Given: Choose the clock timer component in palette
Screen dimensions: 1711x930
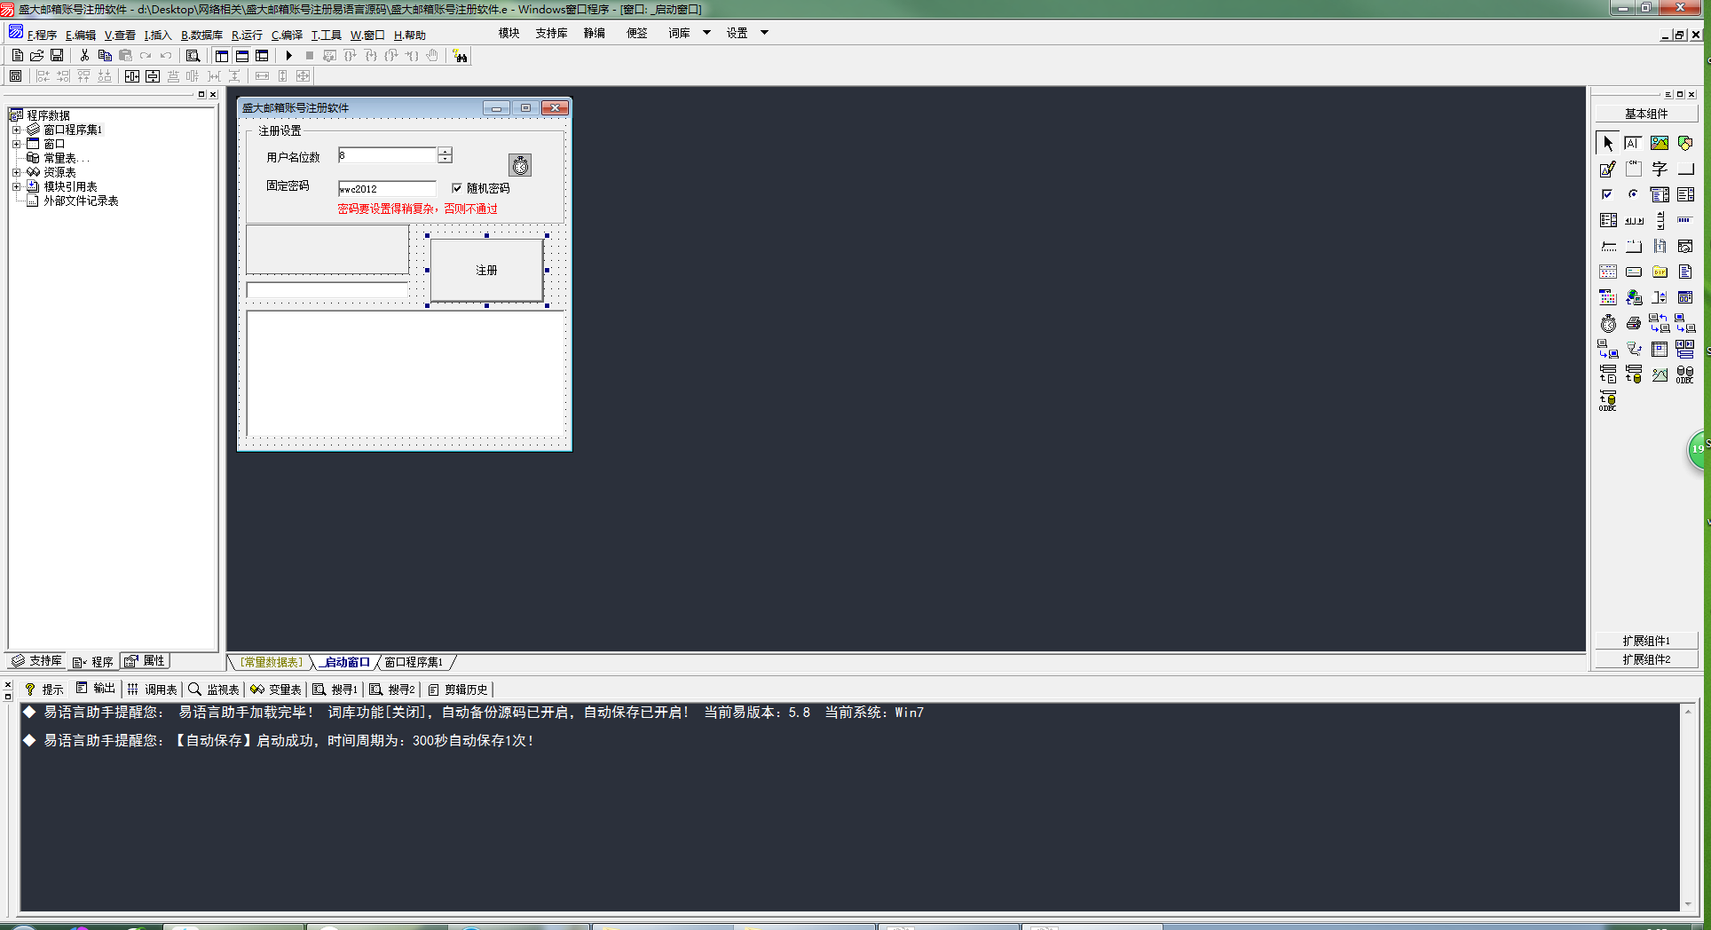Looking at the screenshot, I should coord(1608,324).
